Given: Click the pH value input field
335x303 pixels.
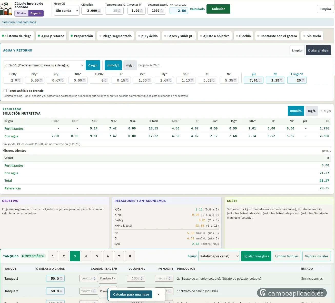Looking at the screenshot, I should coord(253,80).
